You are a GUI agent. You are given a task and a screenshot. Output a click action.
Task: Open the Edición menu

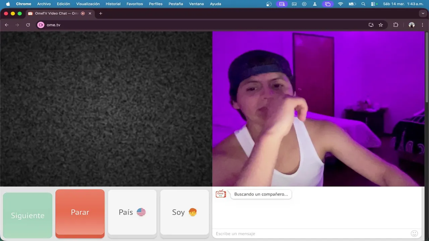63,4
